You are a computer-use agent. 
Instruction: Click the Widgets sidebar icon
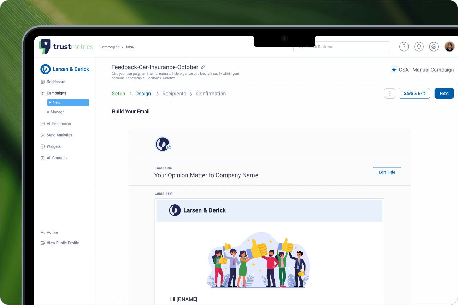click(42, 146)
